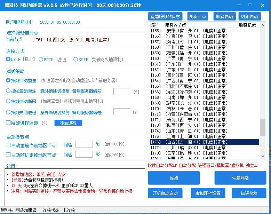Click 服务器节点 column header
This screenshot has width=271, height=214.
tap(175, 25)
